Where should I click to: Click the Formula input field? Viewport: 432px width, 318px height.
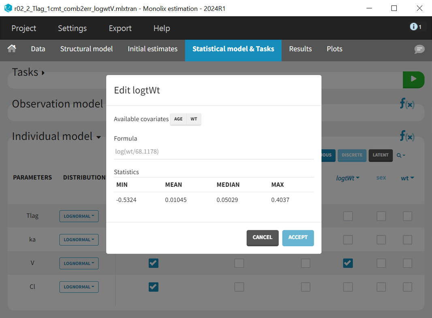click(x=214, y=152)
